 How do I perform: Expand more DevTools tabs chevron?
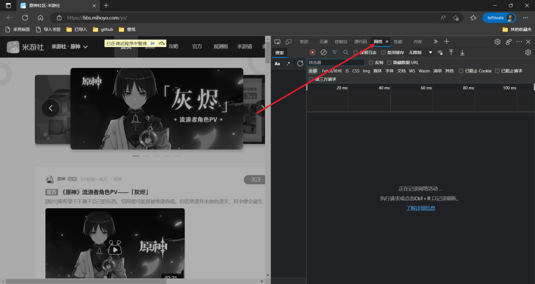pyautogui.click(x=435, y=42)
